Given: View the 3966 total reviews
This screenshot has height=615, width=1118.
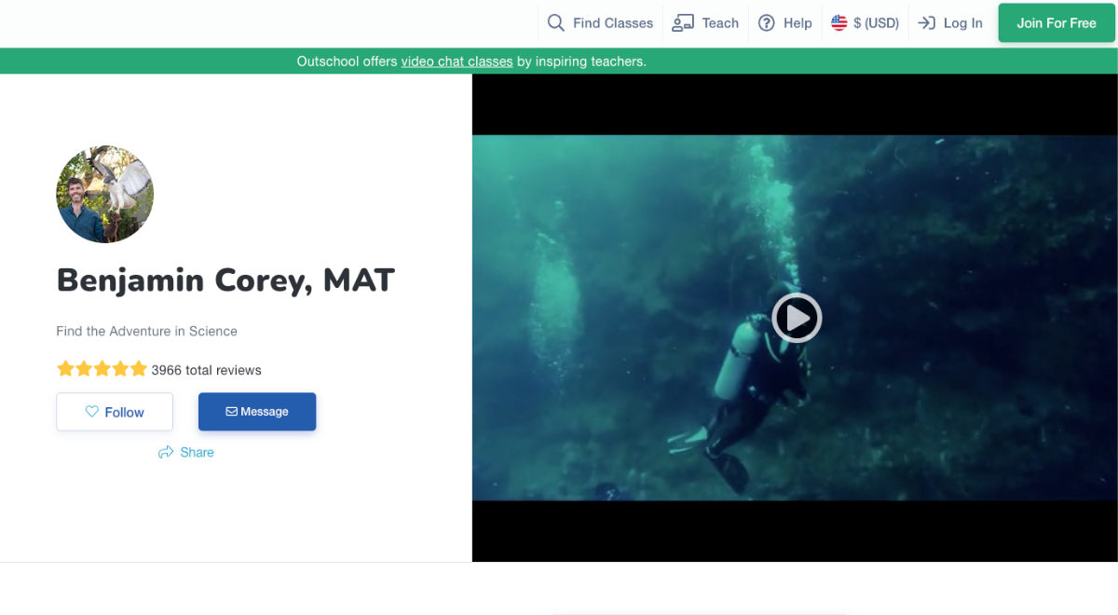Looking at the screenshot, I should [x=207, y=370].
